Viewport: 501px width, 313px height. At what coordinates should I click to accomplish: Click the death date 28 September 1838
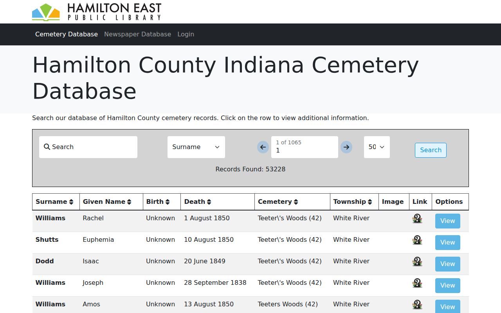[x=215, y=283]
